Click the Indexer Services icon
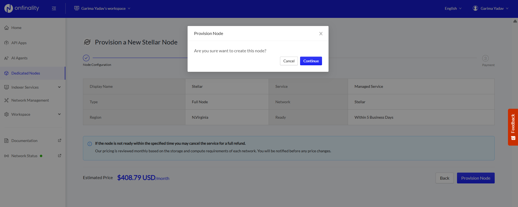The height and width of the screenshot is (207, 518). click(7, 87)
